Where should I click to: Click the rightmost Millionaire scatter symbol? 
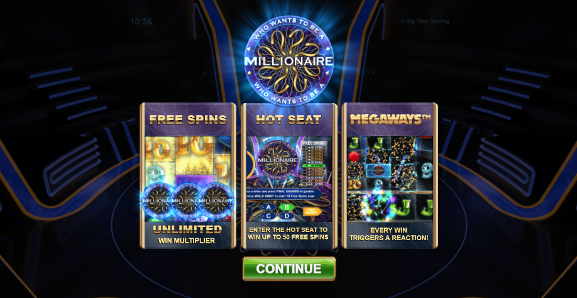216,201
